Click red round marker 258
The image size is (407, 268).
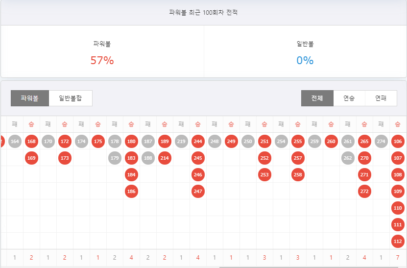coord(298,175)
